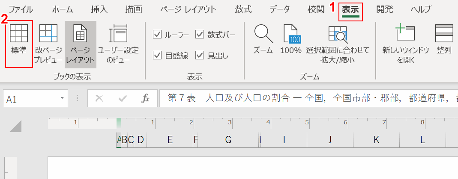This screenshot has height=179, width=458.
Task: Open the ページ レイアウト ribbon tab
Action: coord(188,9)
